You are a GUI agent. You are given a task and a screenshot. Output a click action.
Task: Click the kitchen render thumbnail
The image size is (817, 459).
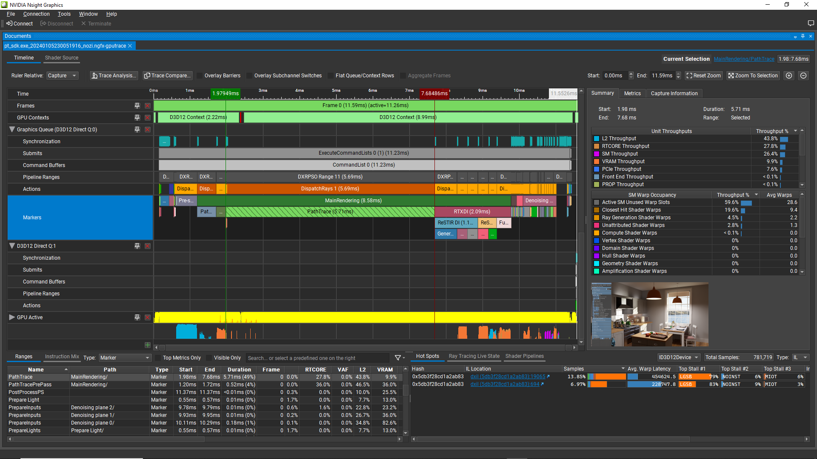coord(650,314)
